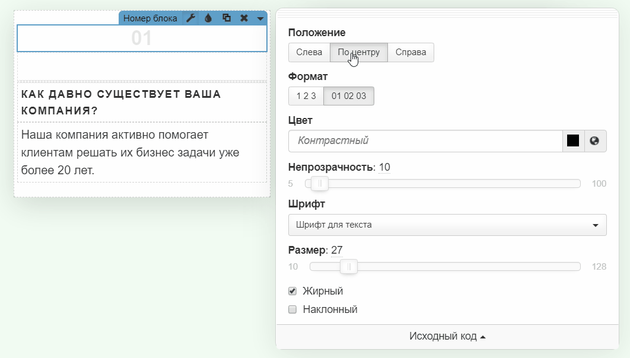Duplicate the block with the copy icon
Image resolution: width=630 pixels, height=358 pixels.
[x=227, y=18]
